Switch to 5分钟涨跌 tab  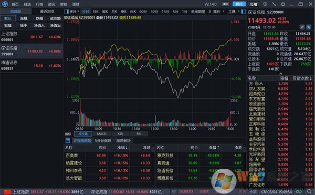[103, 140]
